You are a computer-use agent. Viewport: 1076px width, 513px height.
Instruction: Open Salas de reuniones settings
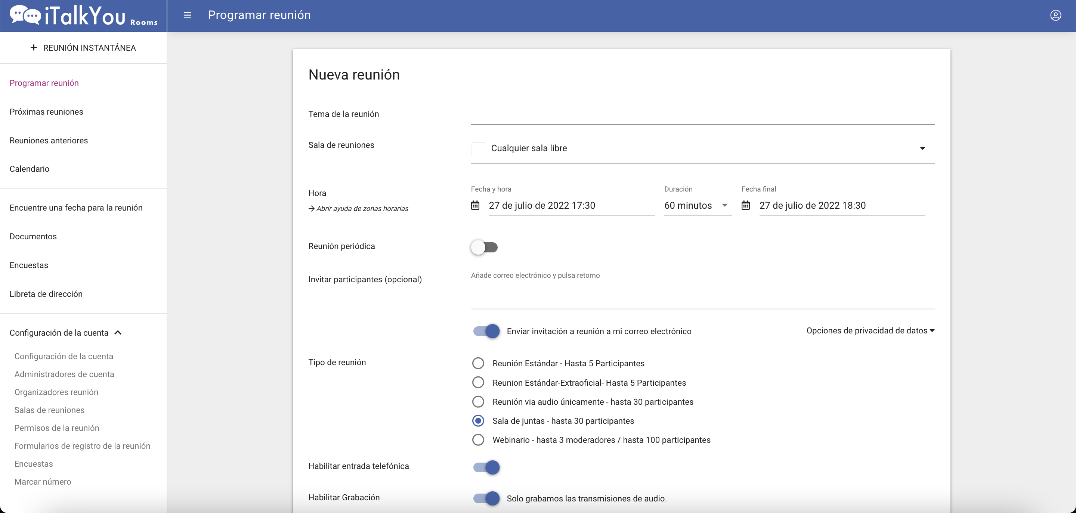[49, 410]
